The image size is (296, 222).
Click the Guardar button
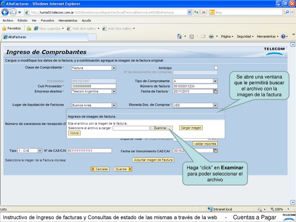point(123,169)
